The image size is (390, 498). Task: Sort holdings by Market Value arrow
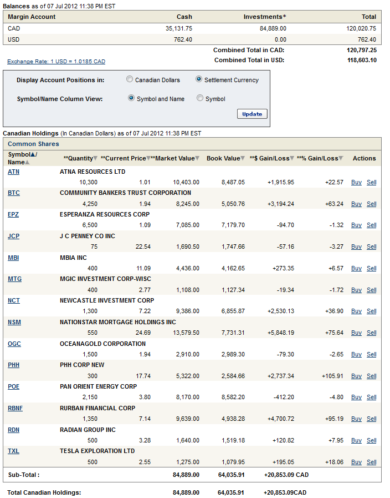coord(198,159)
